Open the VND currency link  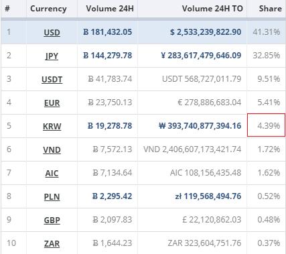[x=52, y=150]
